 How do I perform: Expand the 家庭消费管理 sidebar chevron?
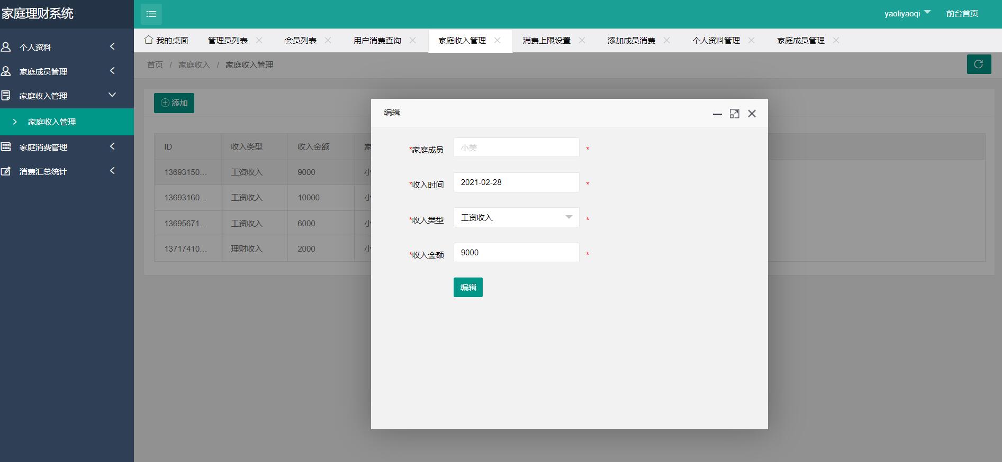point(112,146)
